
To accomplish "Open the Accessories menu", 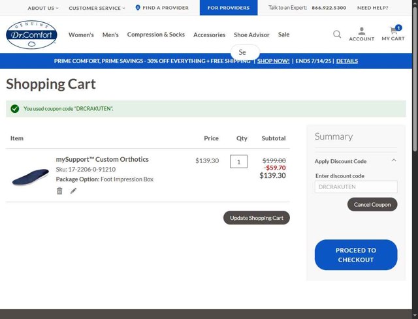I will pos(209,35).
